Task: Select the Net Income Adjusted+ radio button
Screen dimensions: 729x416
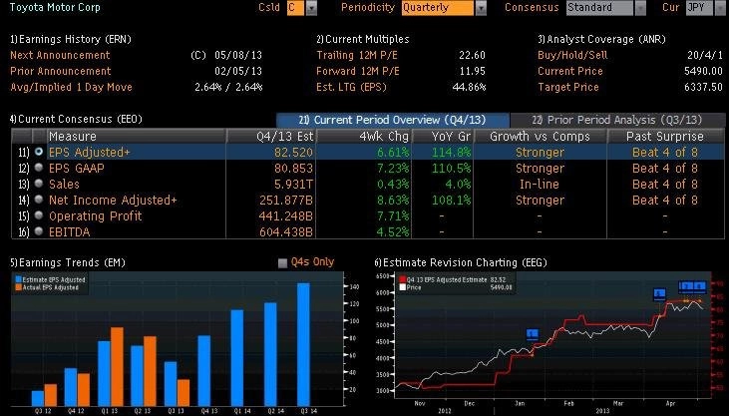Action: pyautogui.click(x=39, y=200)
